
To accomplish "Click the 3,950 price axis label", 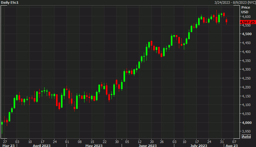I will (x=246, y=131).
